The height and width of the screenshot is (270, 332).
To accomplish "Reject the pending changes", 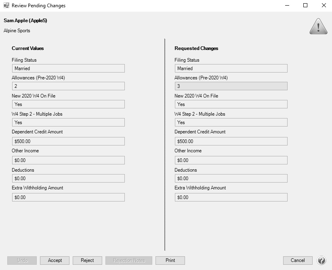I will click(x=88, y=260).
